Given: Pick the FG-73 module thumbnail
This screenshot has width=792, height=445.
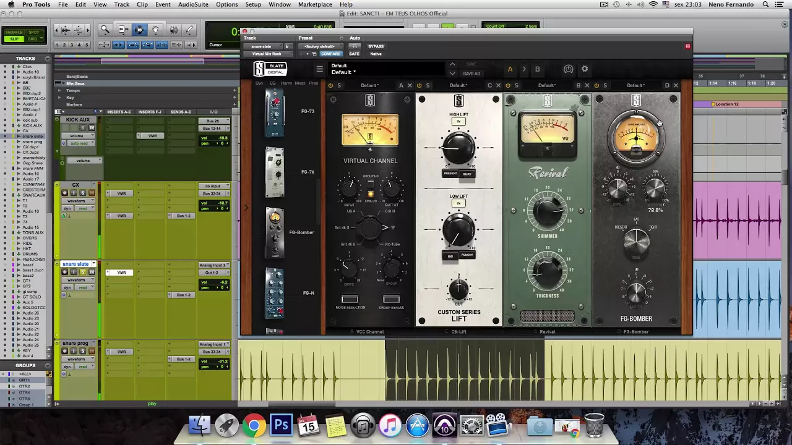Looking at the screenshot, I should (x=275, y=112).
